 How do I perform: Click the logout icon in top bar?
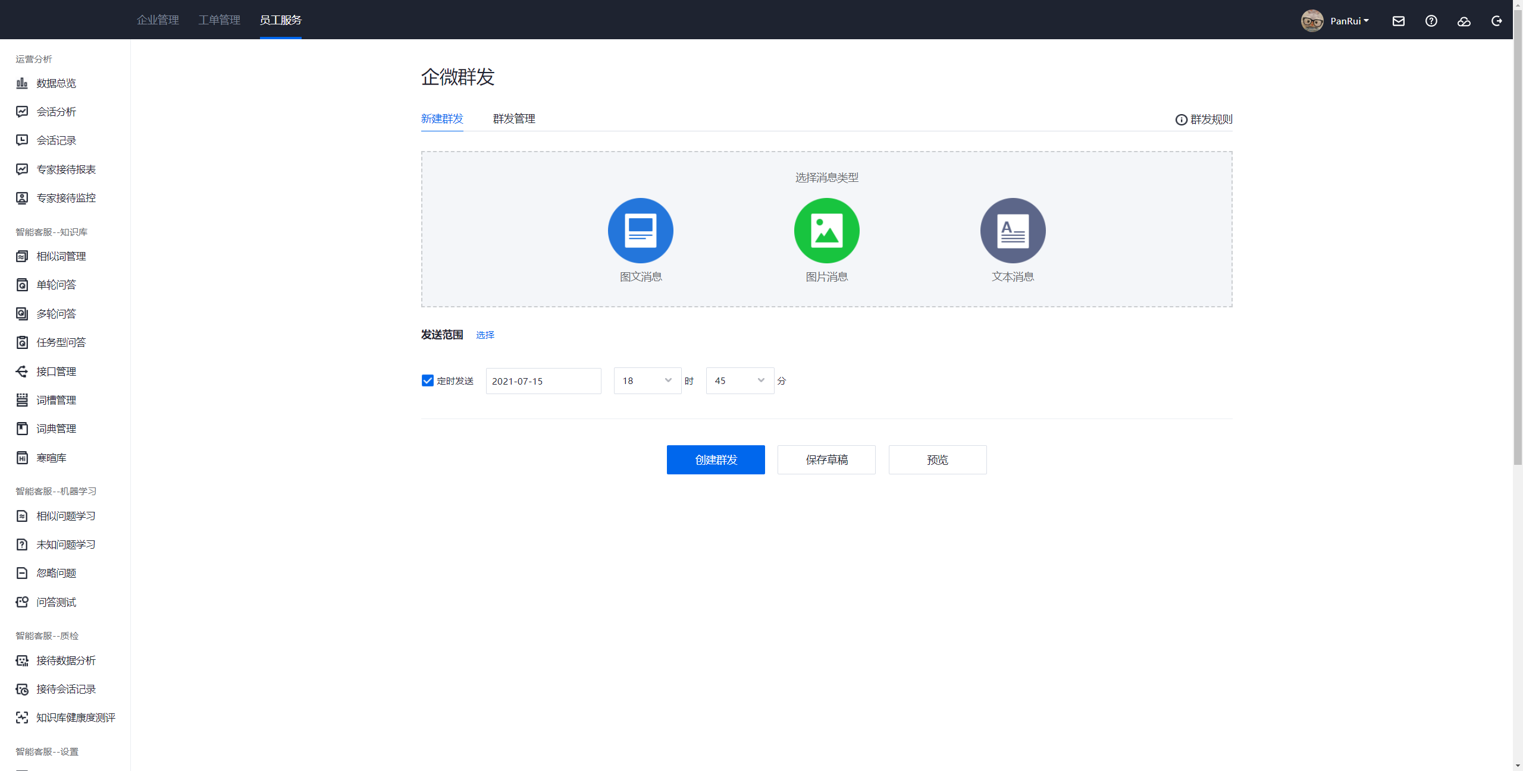point(1497,21)
